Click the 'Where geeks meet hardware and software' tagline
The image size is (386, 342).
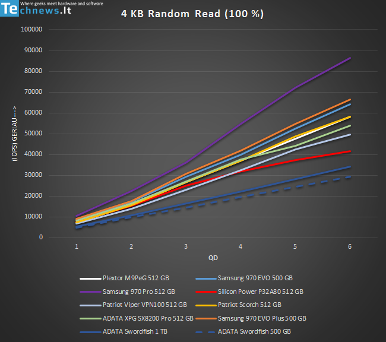coord(62,4)
